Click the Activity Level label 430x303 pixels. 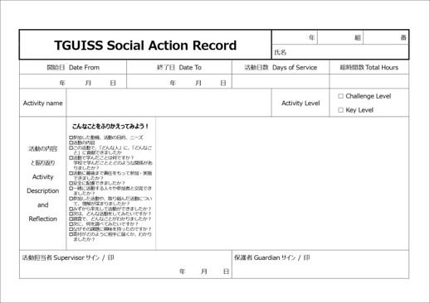[301, 103]
